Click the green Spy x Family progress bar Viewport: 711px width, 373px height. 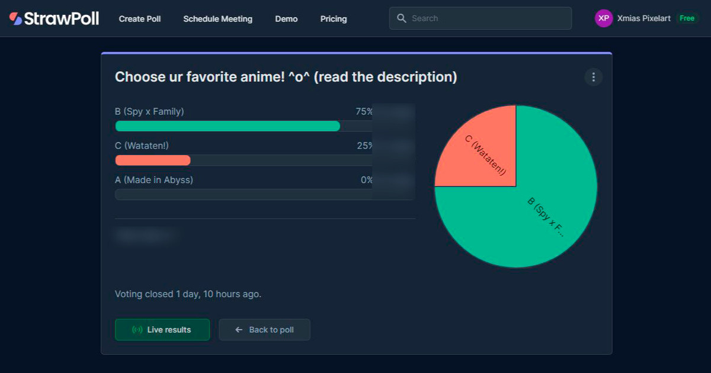[x=228, y=126]
